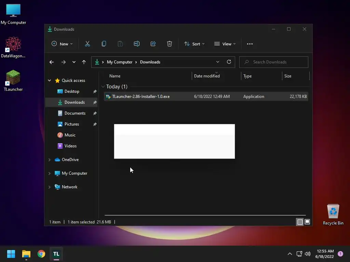Click the horizontal scrollbar in file list
The image size is (350, 262).
205,215
